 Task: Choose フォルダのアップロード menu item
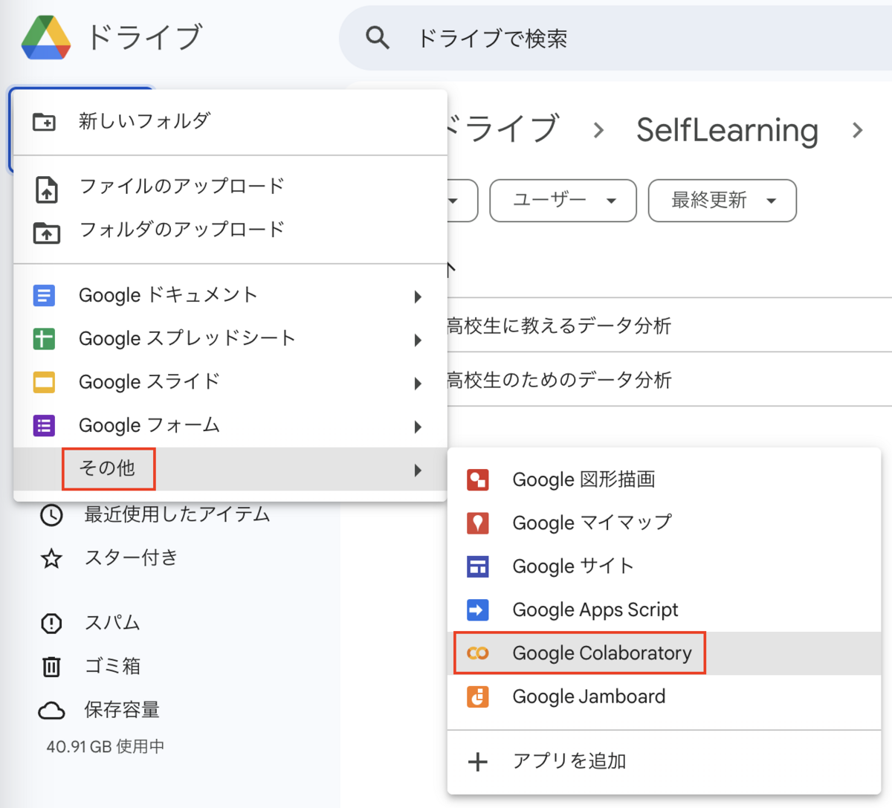coord(181,230)
